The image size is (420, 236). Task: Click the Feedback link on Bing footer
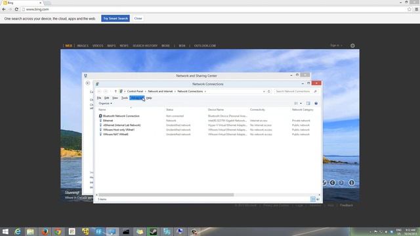click(346, 205)
